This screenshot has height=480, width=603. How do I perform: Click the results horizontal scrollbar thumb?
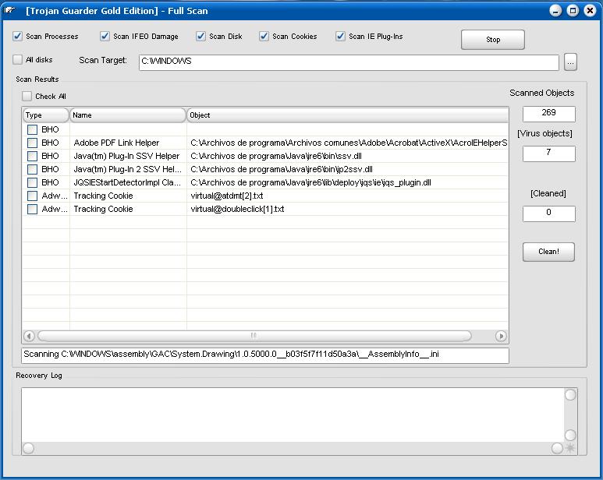(254, 336)
